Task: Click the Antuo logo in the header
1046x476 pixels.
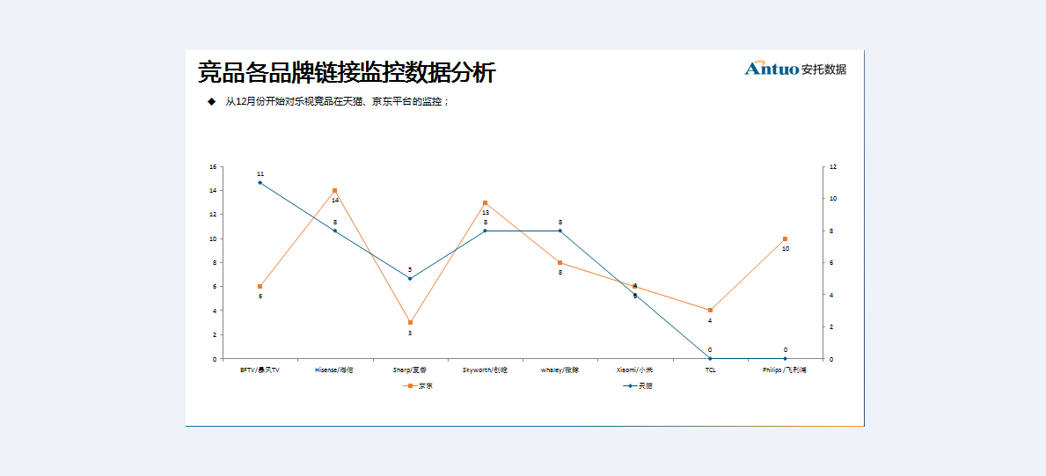Action: [x=794, y=69]
